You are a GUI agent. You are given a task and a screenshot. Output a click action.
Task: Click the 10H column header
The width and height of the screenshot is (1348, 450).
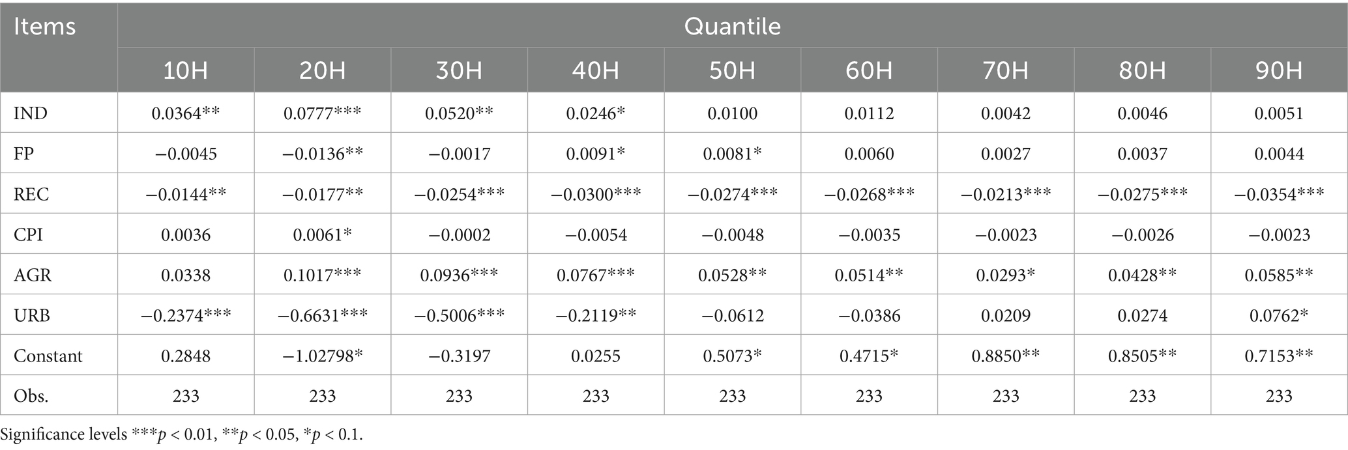pos(186,70)
